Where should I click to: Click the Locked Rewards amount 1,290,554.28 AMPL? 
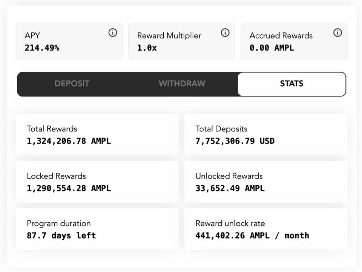pos(69,188)
